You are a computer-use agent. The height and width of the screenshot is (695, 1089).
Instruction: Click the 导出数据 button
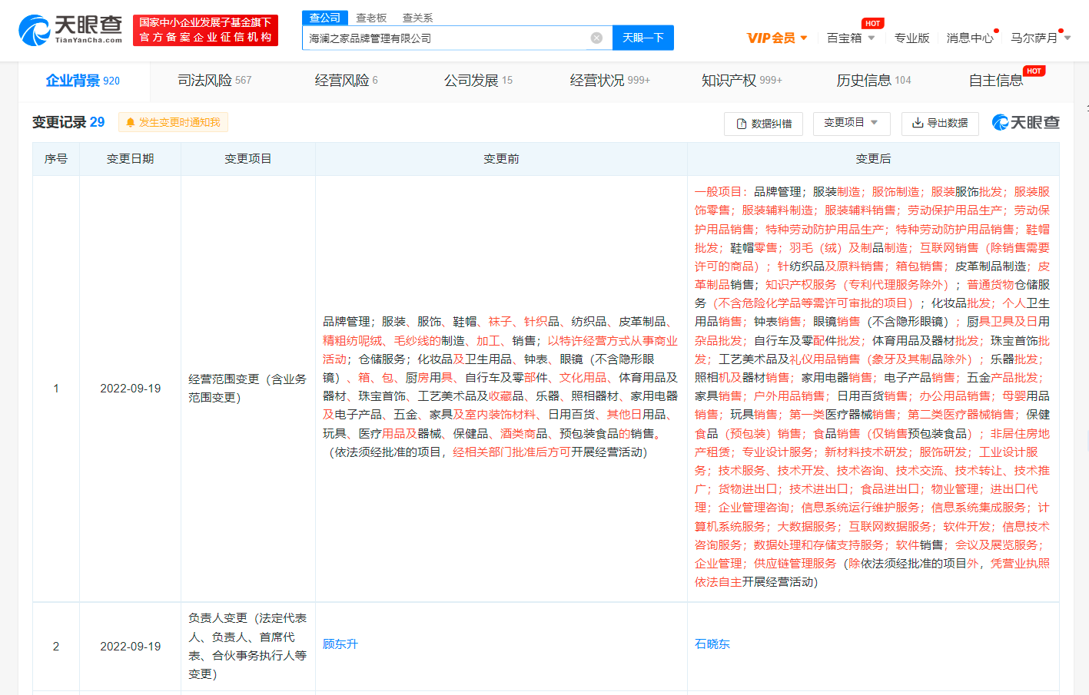[x=940, y=123]
